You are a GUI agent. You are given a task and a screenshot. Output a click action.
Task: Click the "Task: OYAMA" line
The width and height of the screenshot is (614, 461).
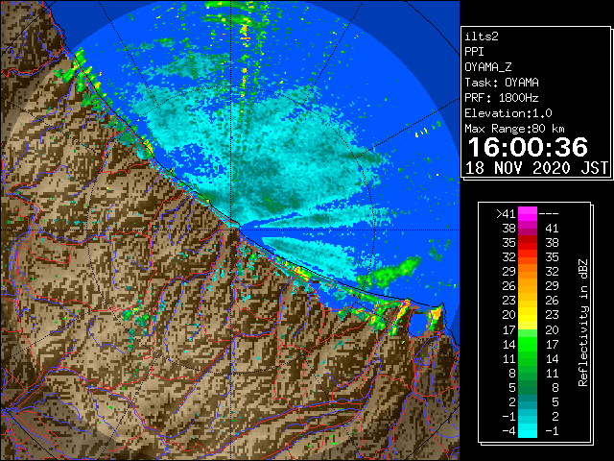502,83
